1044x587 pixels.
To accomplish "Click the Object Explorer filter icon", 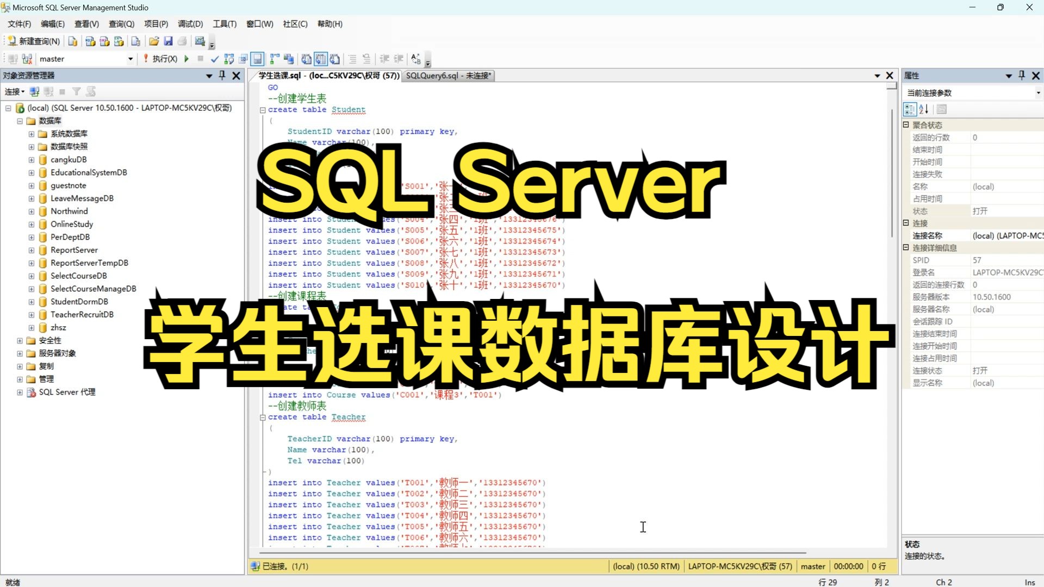I will pyautogui.click(x=77, y=92).
